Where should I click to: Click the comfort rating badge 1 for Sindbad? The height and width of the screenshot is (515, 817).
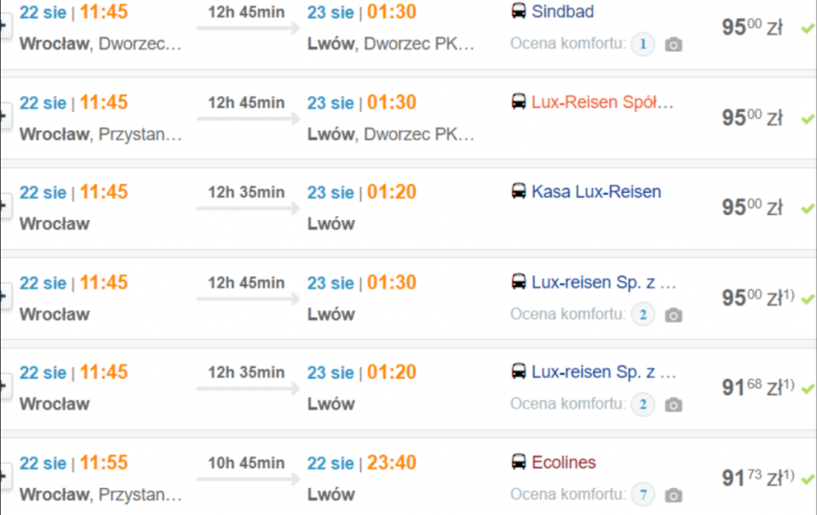click(x=642, y=44)
